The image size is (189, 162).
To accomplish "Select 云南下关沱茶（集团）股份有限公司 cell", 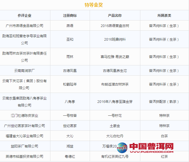I will (24, 84).
